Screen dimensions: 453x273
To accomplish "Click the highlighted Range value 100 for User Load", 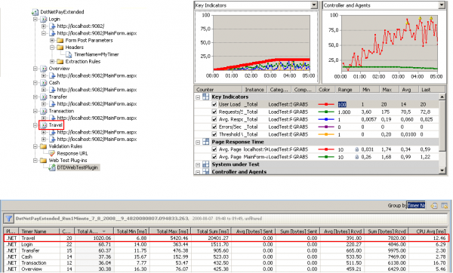I will (x=342, y=105).
